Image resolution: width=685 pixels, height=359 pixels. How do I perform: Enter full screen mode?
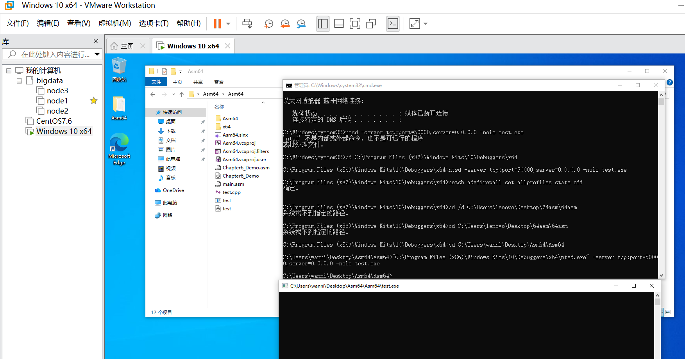355,24
